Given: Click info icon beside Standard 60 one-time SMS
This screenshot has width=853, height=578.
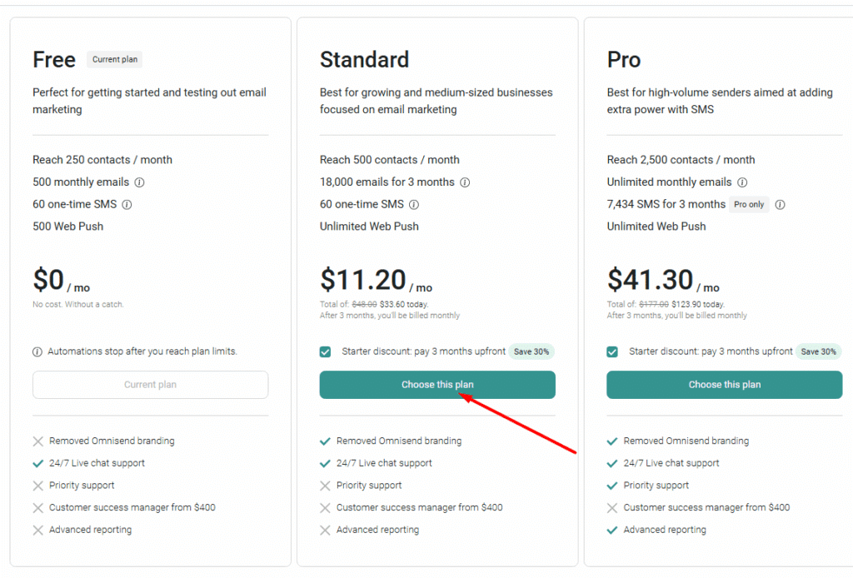Looking at the screenshot, I should coord(414,205).
